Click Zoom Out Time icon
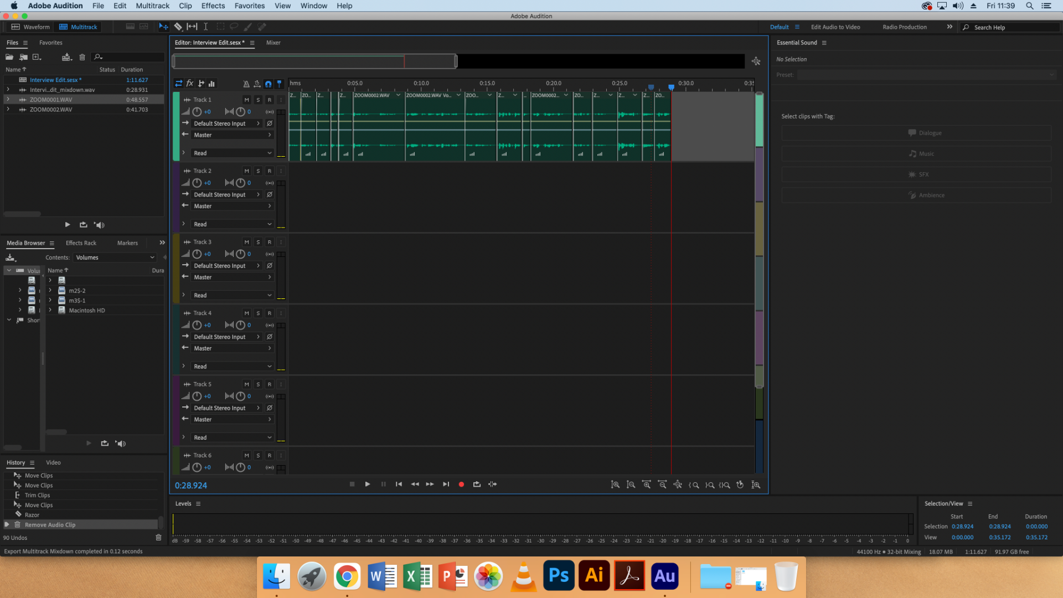1063x598 pixels. pos(662,485)
